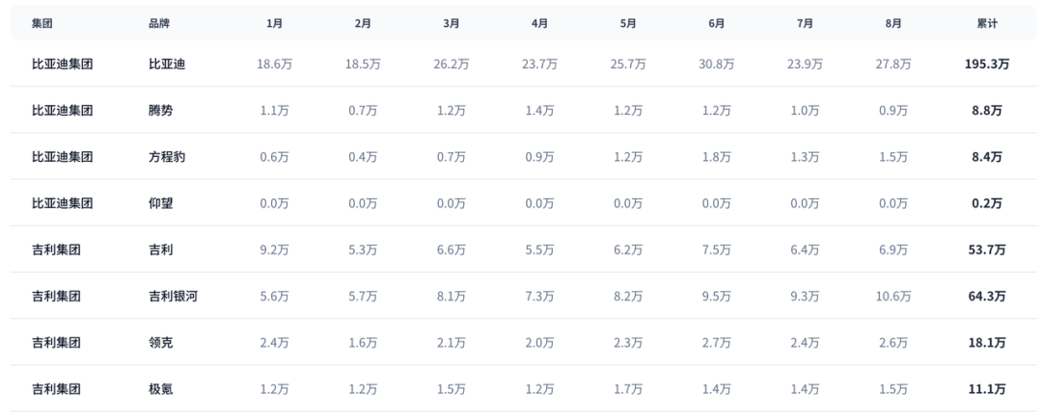Click the 吉利银河 brand name
The image size is (1042, 418).
173,297
